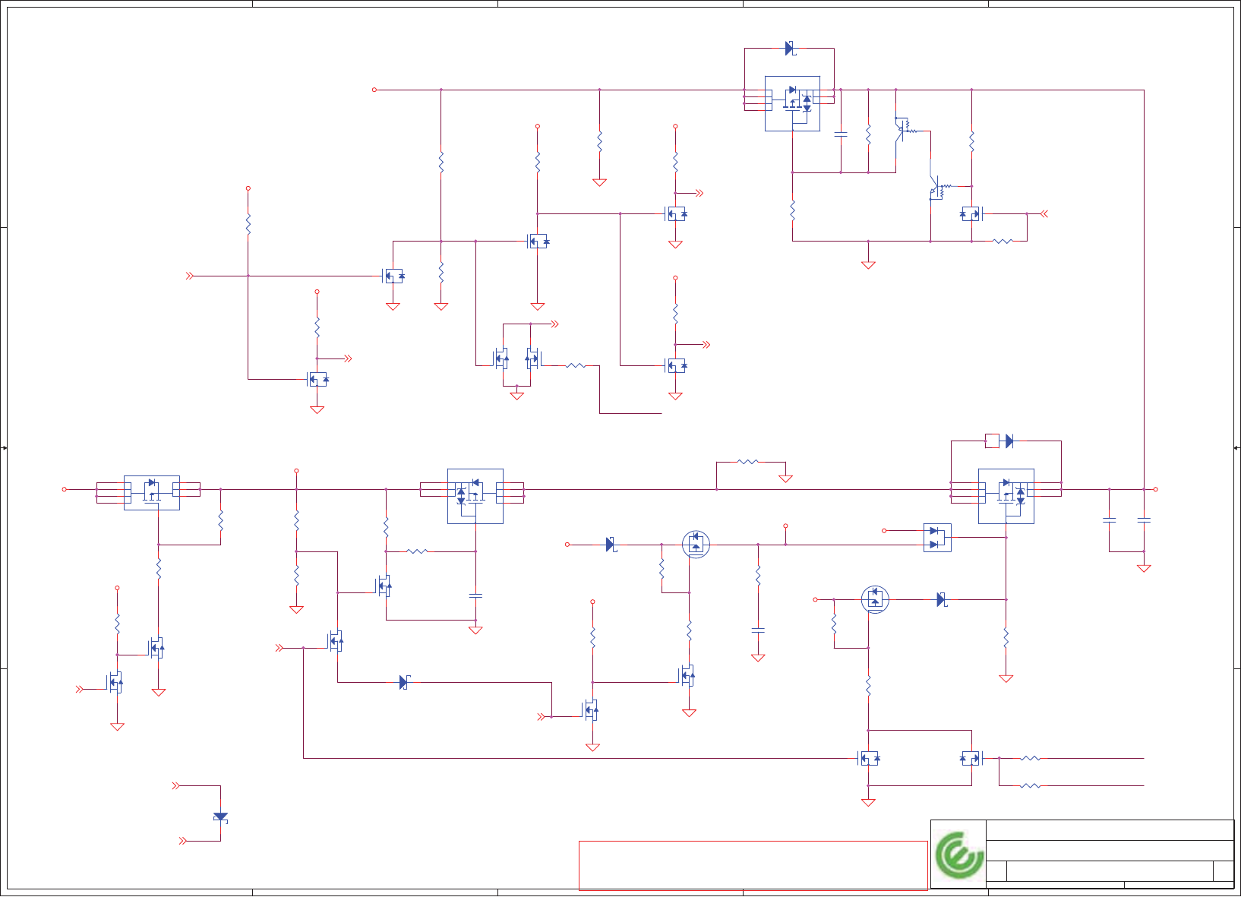The image size is (1241, 897).
Task: Select the dual-diode package symbol in a box
Action: [937, 538]
